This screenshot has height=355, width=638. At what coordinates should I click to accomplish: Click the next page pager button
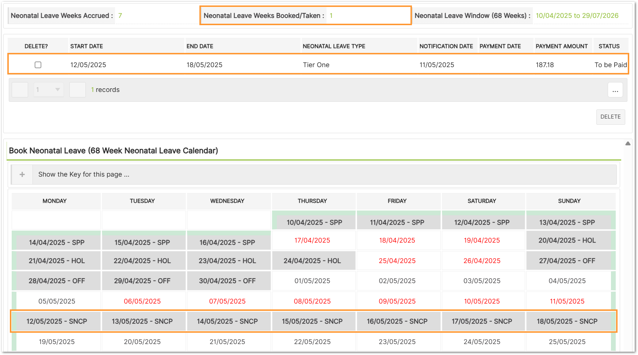(x=77, y=90)
